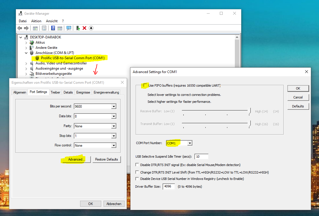The width and height of the screenshot is (319, 216).
Task: Open the COM Port Number dropdown
Action: (x=190, y=143)
